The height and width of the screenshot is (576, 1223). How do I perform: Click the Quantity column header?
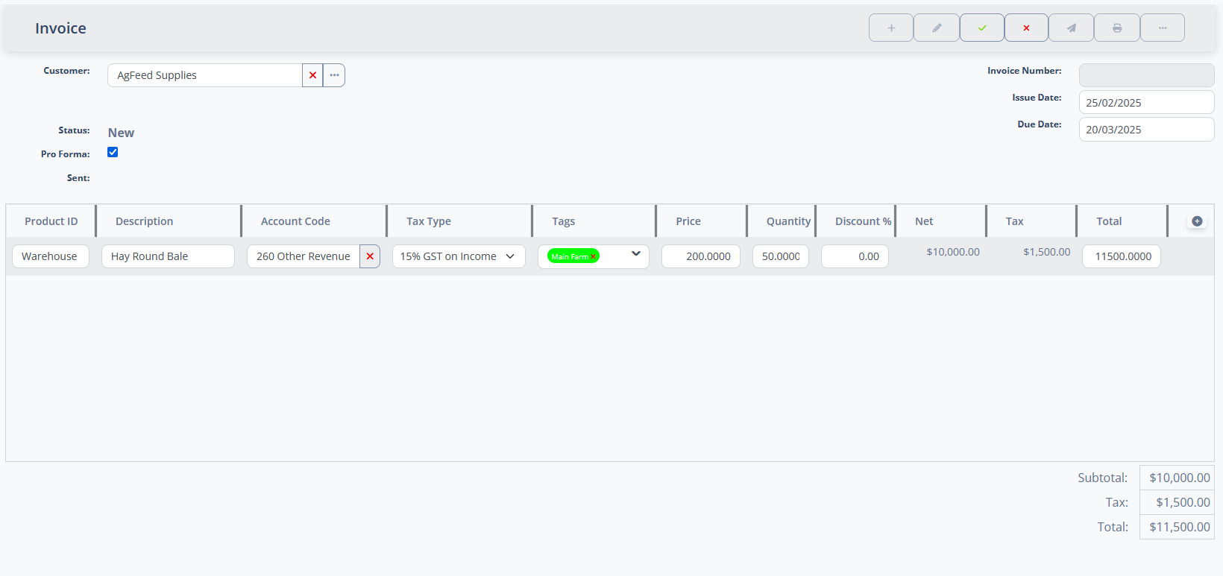(787, 221)
